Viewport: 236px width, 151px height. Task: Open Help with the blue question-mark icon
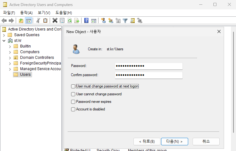tap(87, 20)
